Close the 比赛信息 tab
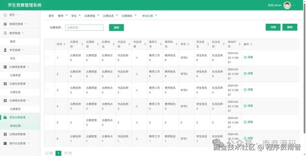 117,15
